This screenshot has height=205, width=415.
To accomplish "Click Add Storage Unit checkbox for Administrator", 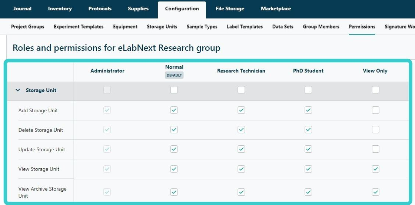I will (107, 110).
